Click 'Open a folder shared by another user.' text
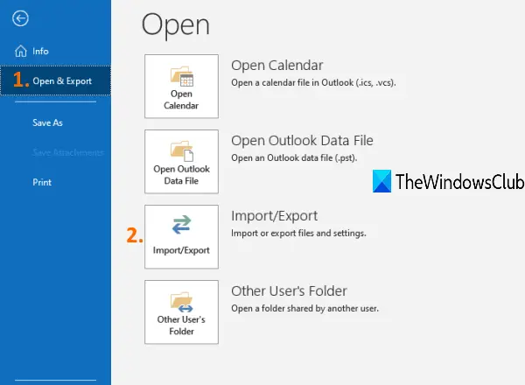 click(304, 308)
